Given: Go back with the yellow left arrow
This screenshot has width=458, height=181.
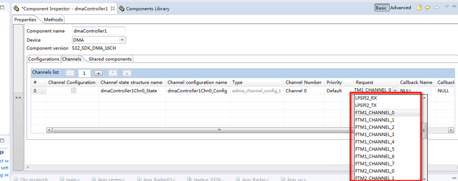Looking at the screenshot, I should [x=428, y=8].
